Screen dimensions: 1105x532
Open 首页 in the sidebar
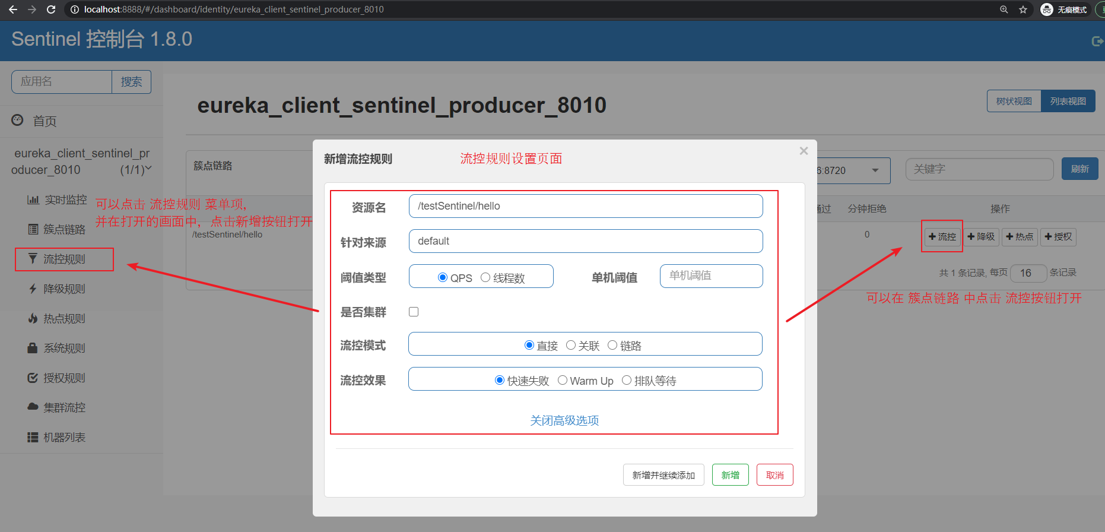tap(45, 121)
